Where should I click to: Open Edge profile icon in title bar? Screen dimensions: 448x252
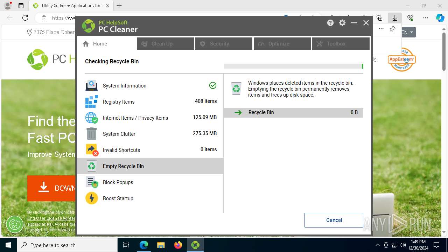[x=8, y=6]
